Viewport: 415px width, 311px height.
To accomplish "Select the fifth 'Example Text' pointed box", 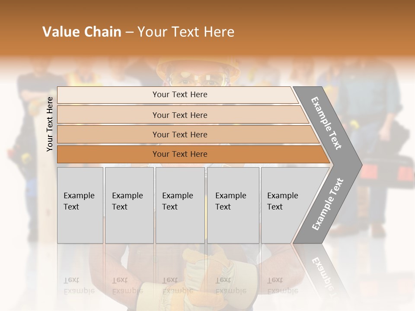I will (287, 205).
